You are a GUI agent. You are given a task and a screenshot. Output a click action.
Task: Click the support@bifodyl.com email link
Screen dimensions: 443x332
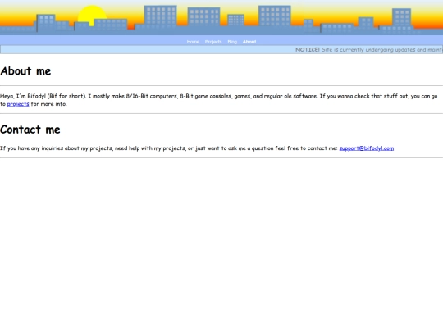367,148
